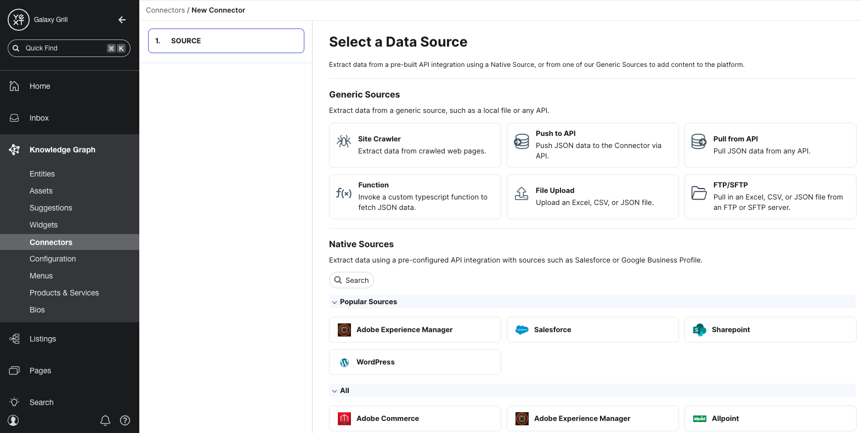
Task: Choose File Upload source title
Action: 555,190
